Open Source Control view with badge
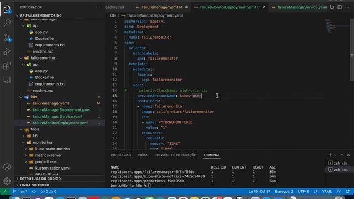Screen dimensions: 354x199 7,38
